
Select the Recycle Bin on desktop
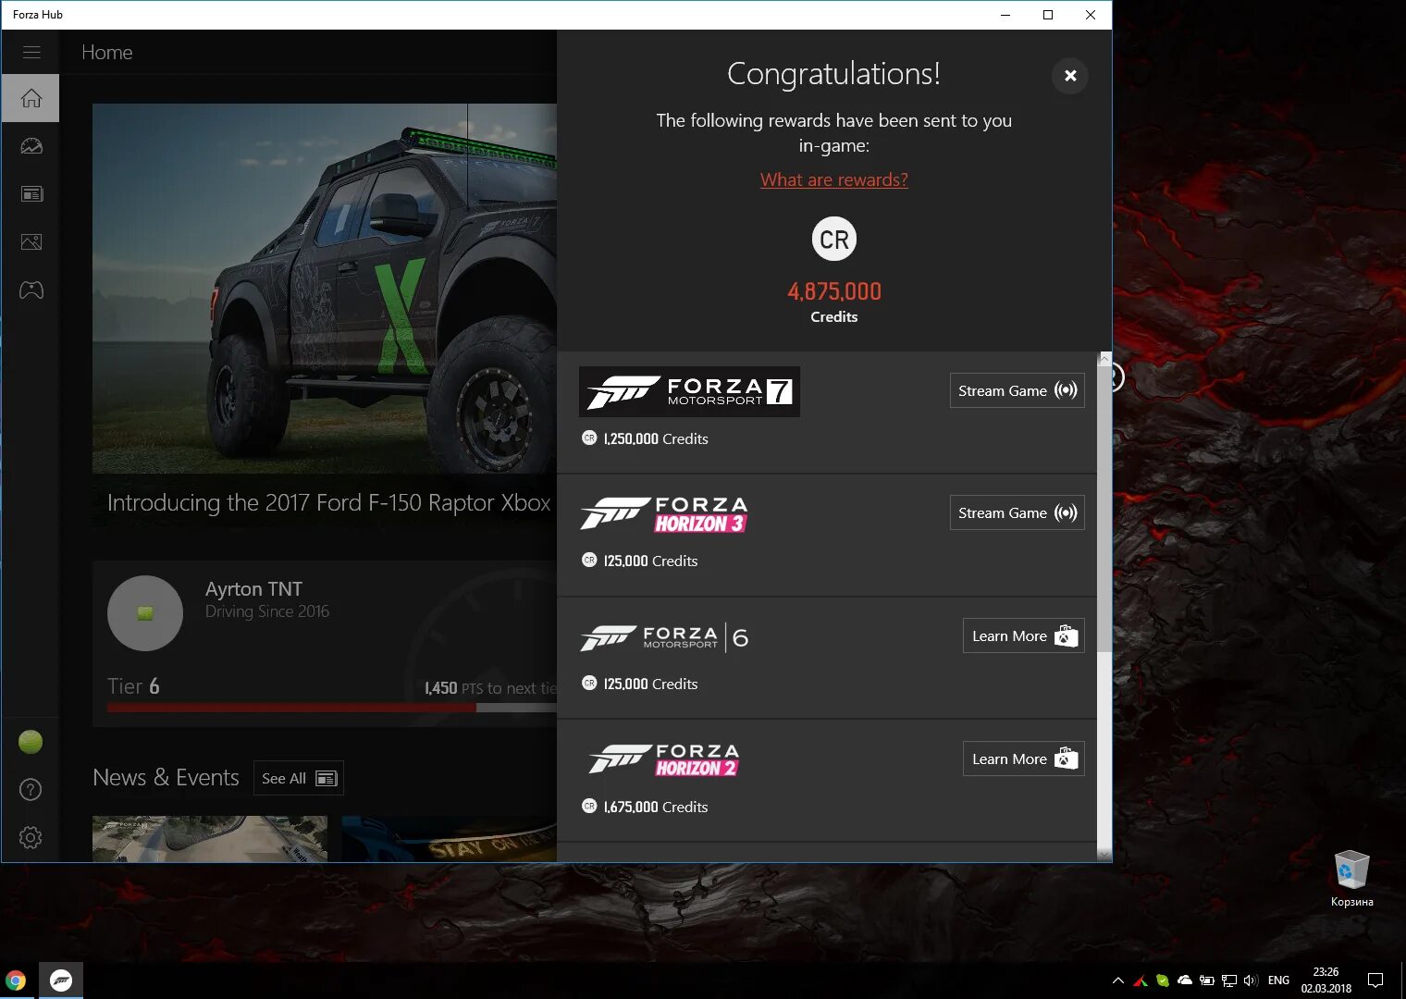click(x=1351, y=879)
